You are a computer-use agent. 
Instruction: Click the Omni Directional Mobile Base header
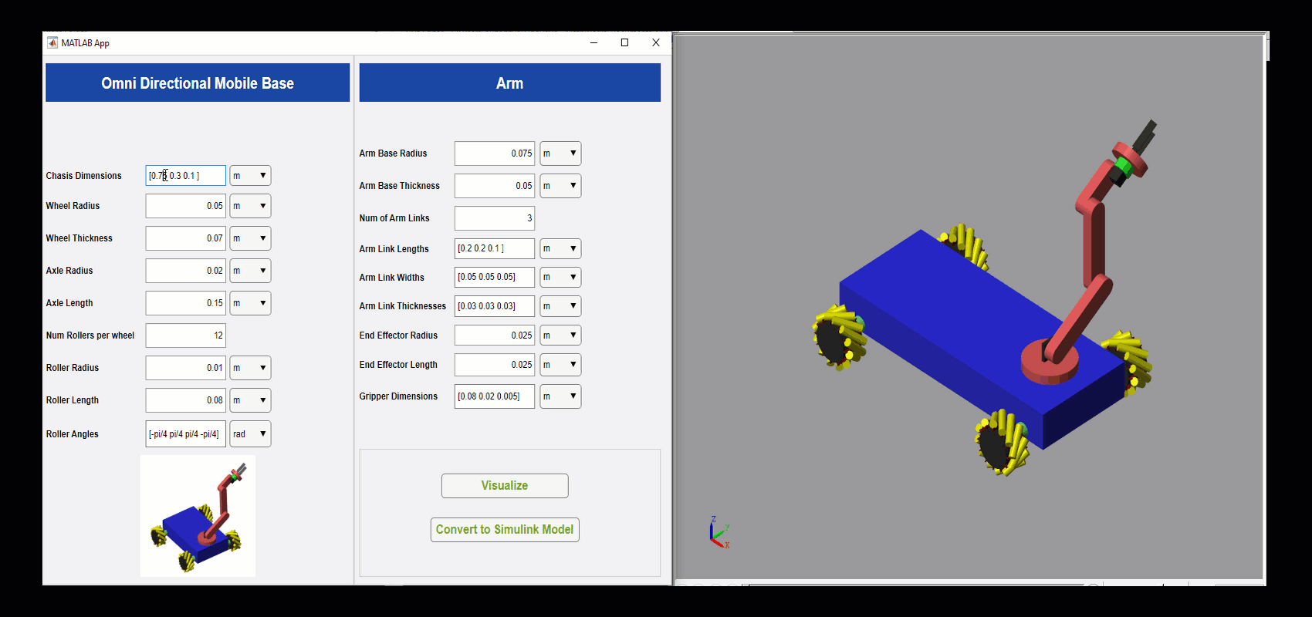click(x=198, y=83)
